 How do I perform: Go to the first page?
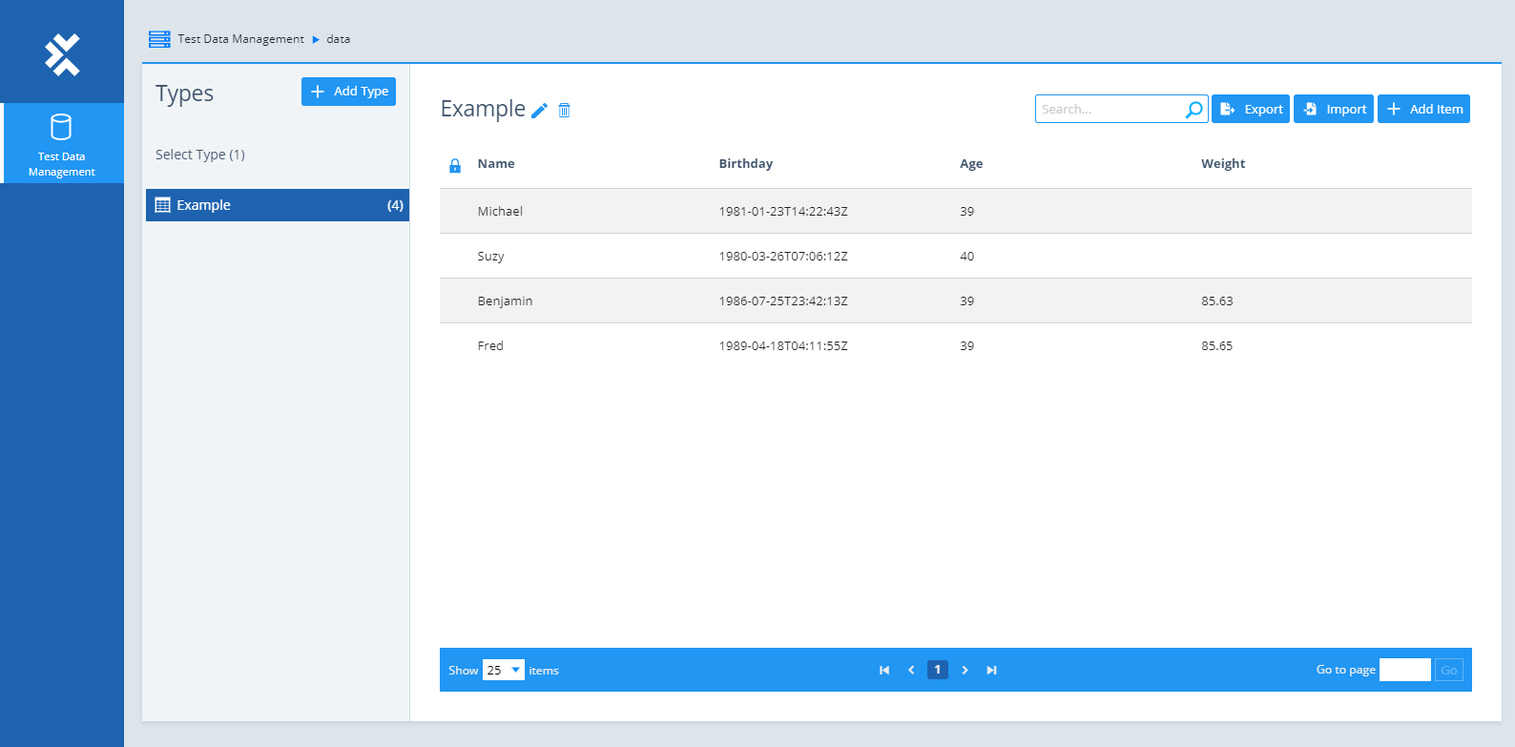click(x=884, y=670)
